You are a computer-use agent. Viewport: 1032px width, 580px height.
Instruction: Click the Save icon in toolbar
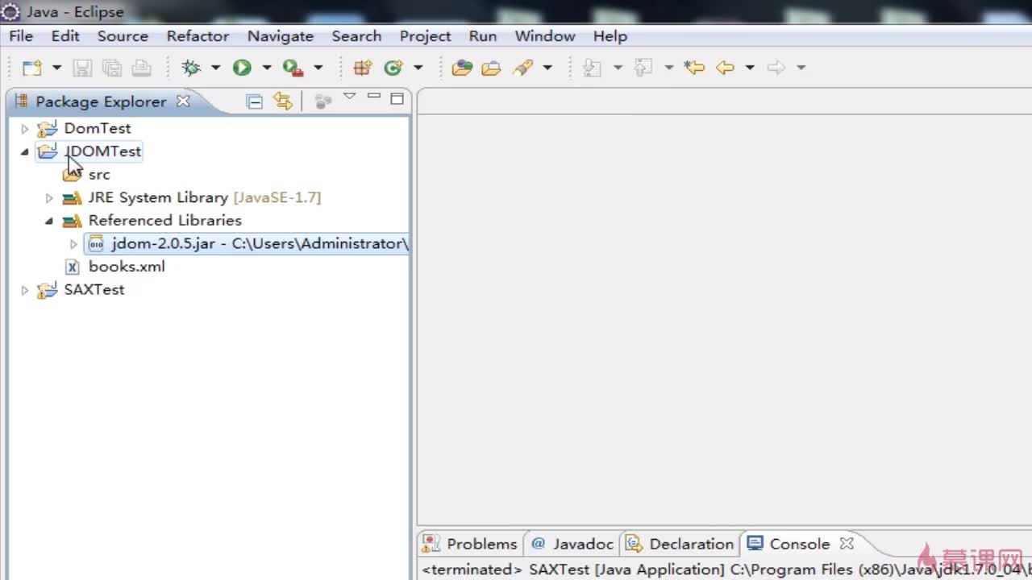[x=82, y=68]
